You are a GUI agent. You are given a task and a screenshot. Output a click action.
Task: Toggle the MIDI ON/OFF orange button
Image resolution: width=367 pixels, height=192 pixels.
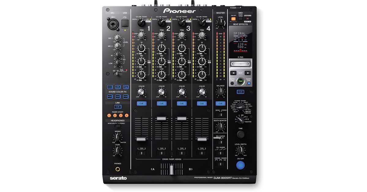(233, 19)
